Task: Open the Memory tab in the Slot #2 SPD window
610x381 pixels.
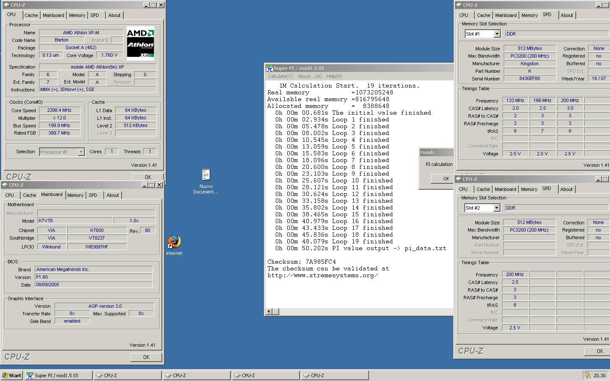Action: (x=529, y=189)
